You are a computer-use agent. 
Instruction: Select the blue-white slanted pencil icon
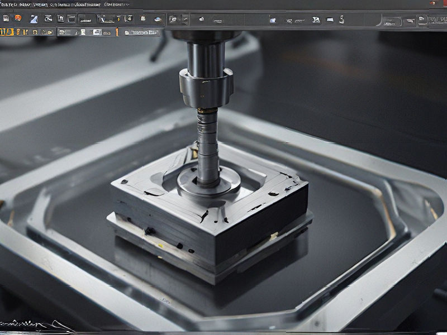click(x=34, y=19)
